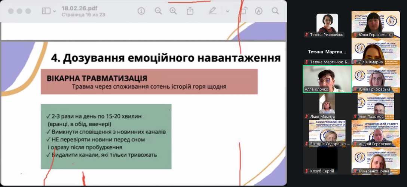Select Тетяна Резніченко's video tile

tap(327, 23)
